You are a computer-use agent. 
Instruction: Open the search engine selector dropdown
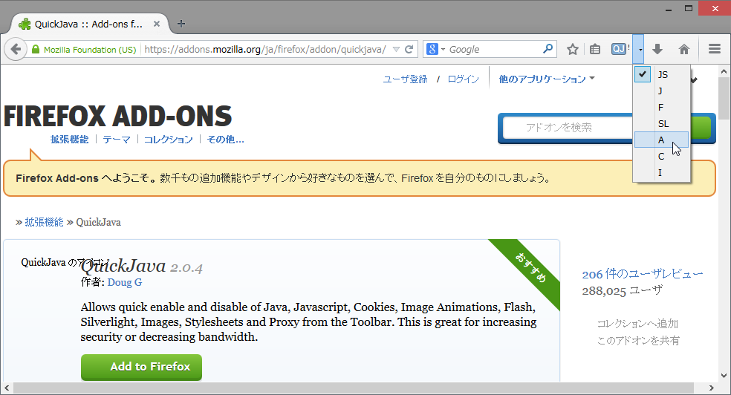[436, 49]
